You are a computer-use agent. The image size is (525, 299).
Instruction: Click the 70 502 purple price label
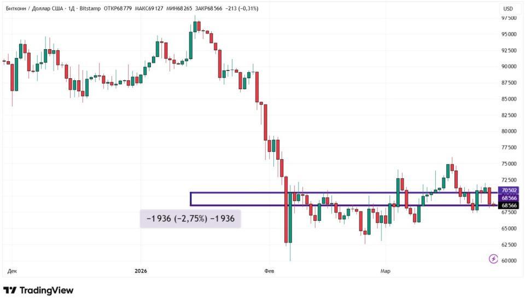[x=509, y=190]
